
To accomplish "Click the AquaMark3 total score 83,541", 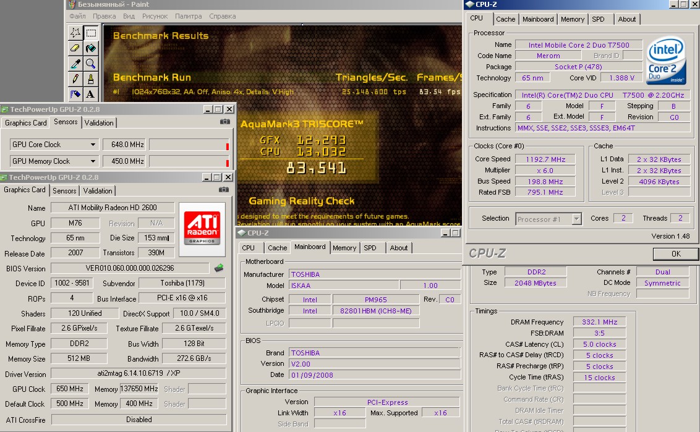I will 316,168.
